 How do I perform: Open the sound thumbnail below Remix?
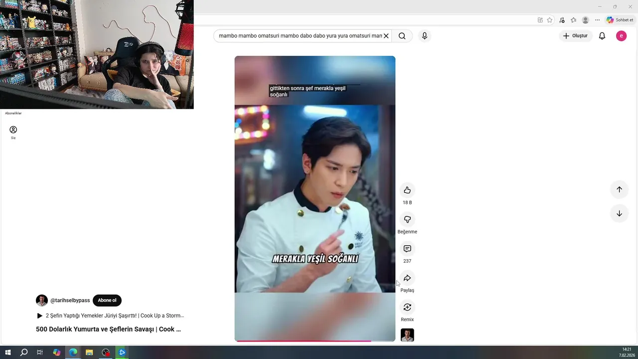point(407,335)
